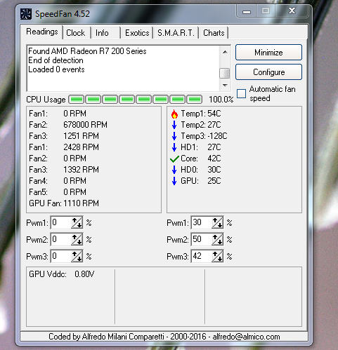
Task: Open the S.M.A.R.T. tab
Action: tap(176, 33)
